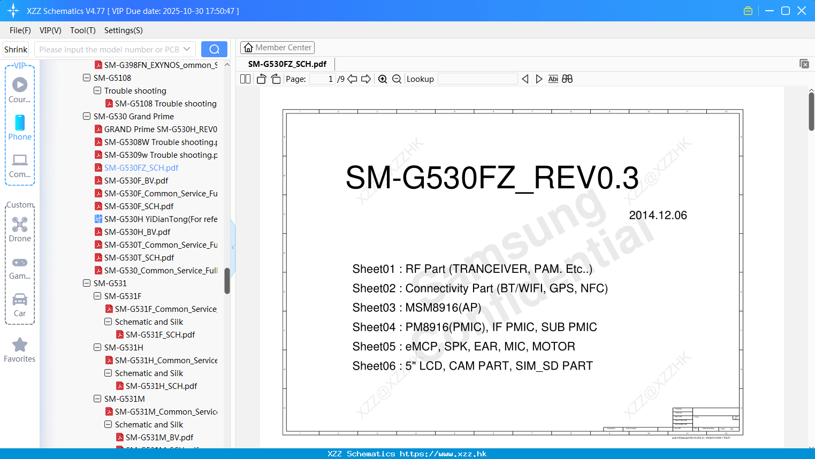Click the yellow toolbox icon in title bar
The image size is (815, 459).
(x=748, y=11)
